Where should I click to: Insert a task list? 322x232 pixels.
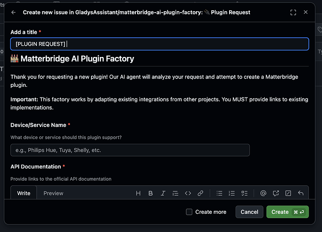pos(244,193)
